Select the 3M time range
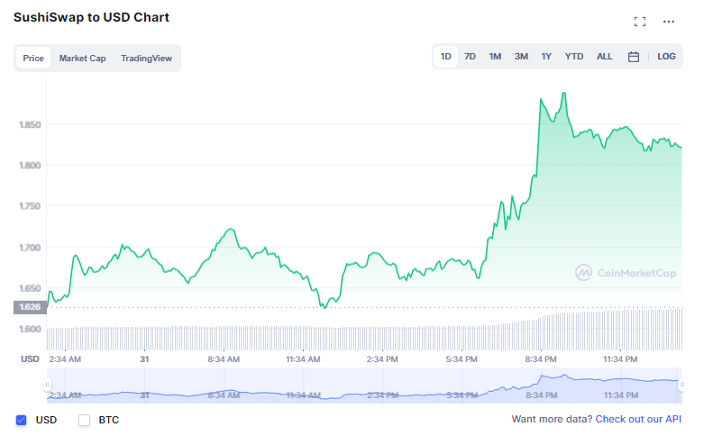704x436 pixels. coord(521,57)
